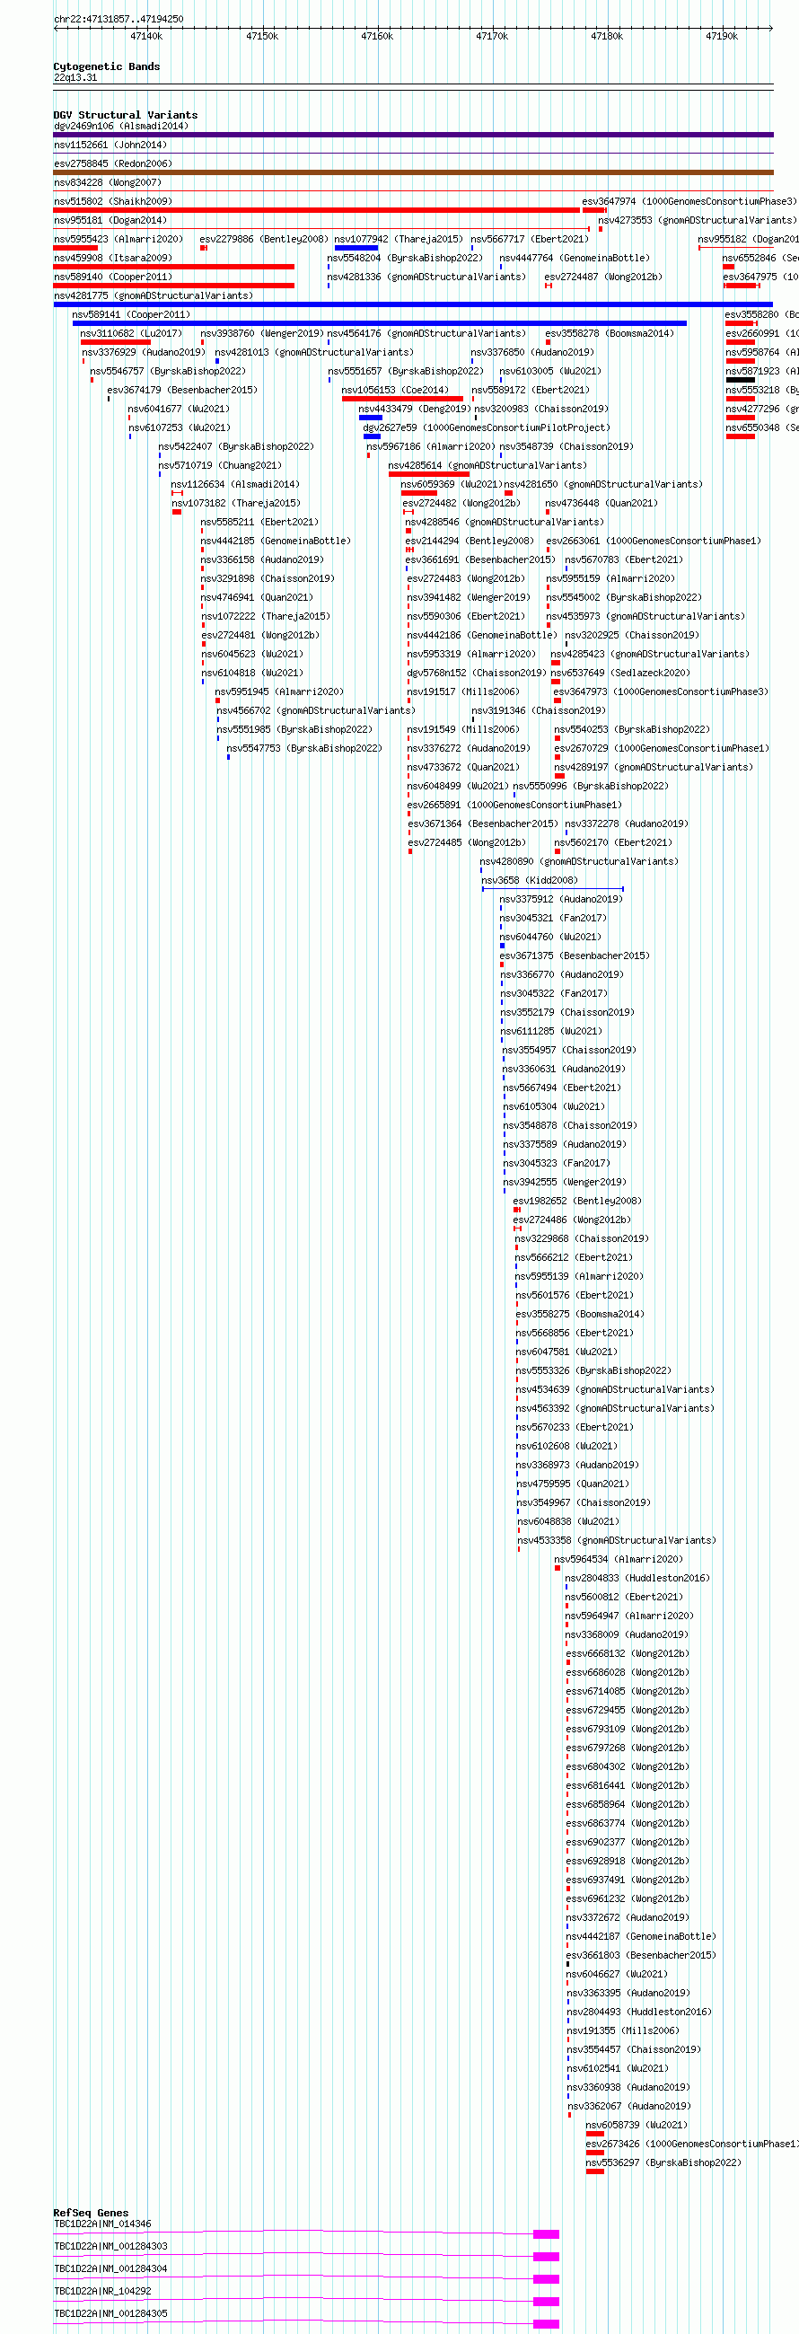This screenshot has height=2334, width=799.
Task: Select nsv4442185 (GenomeinaBottle) label
Action: [276, 542]
